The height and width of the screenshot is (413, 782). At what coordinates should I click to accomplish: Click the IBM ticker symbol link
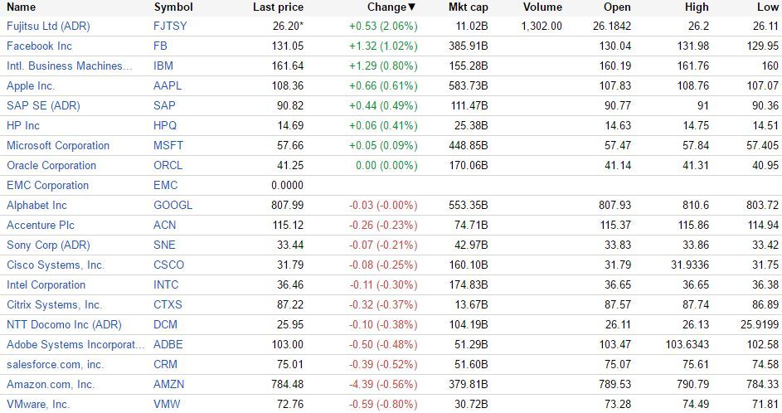click(163, 66)
